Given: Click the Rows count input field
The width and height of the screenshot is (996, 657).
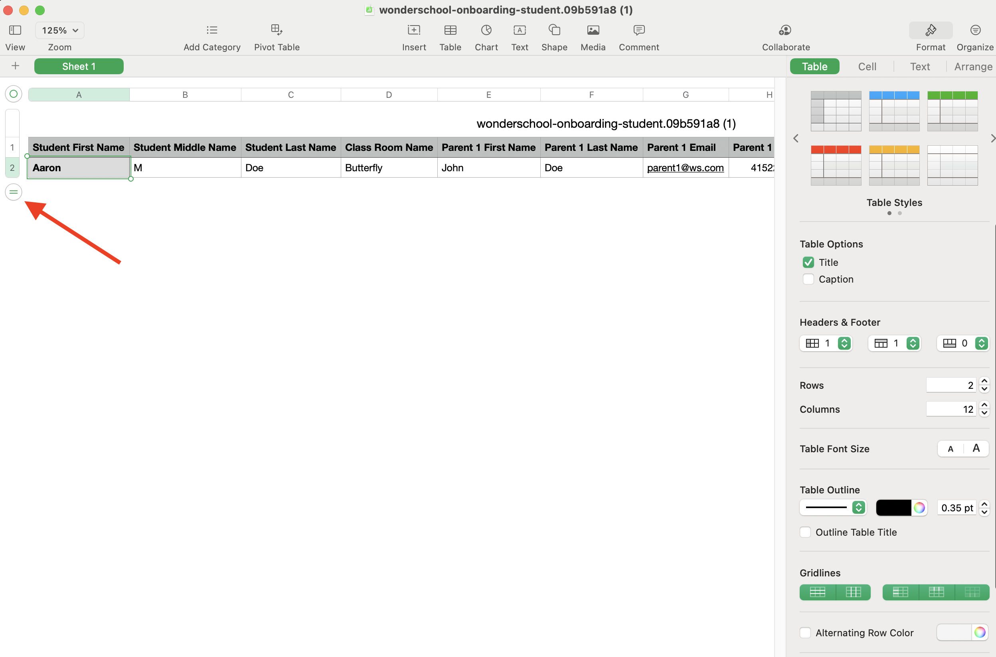Looking at the screenshot, I should [951, 385].
